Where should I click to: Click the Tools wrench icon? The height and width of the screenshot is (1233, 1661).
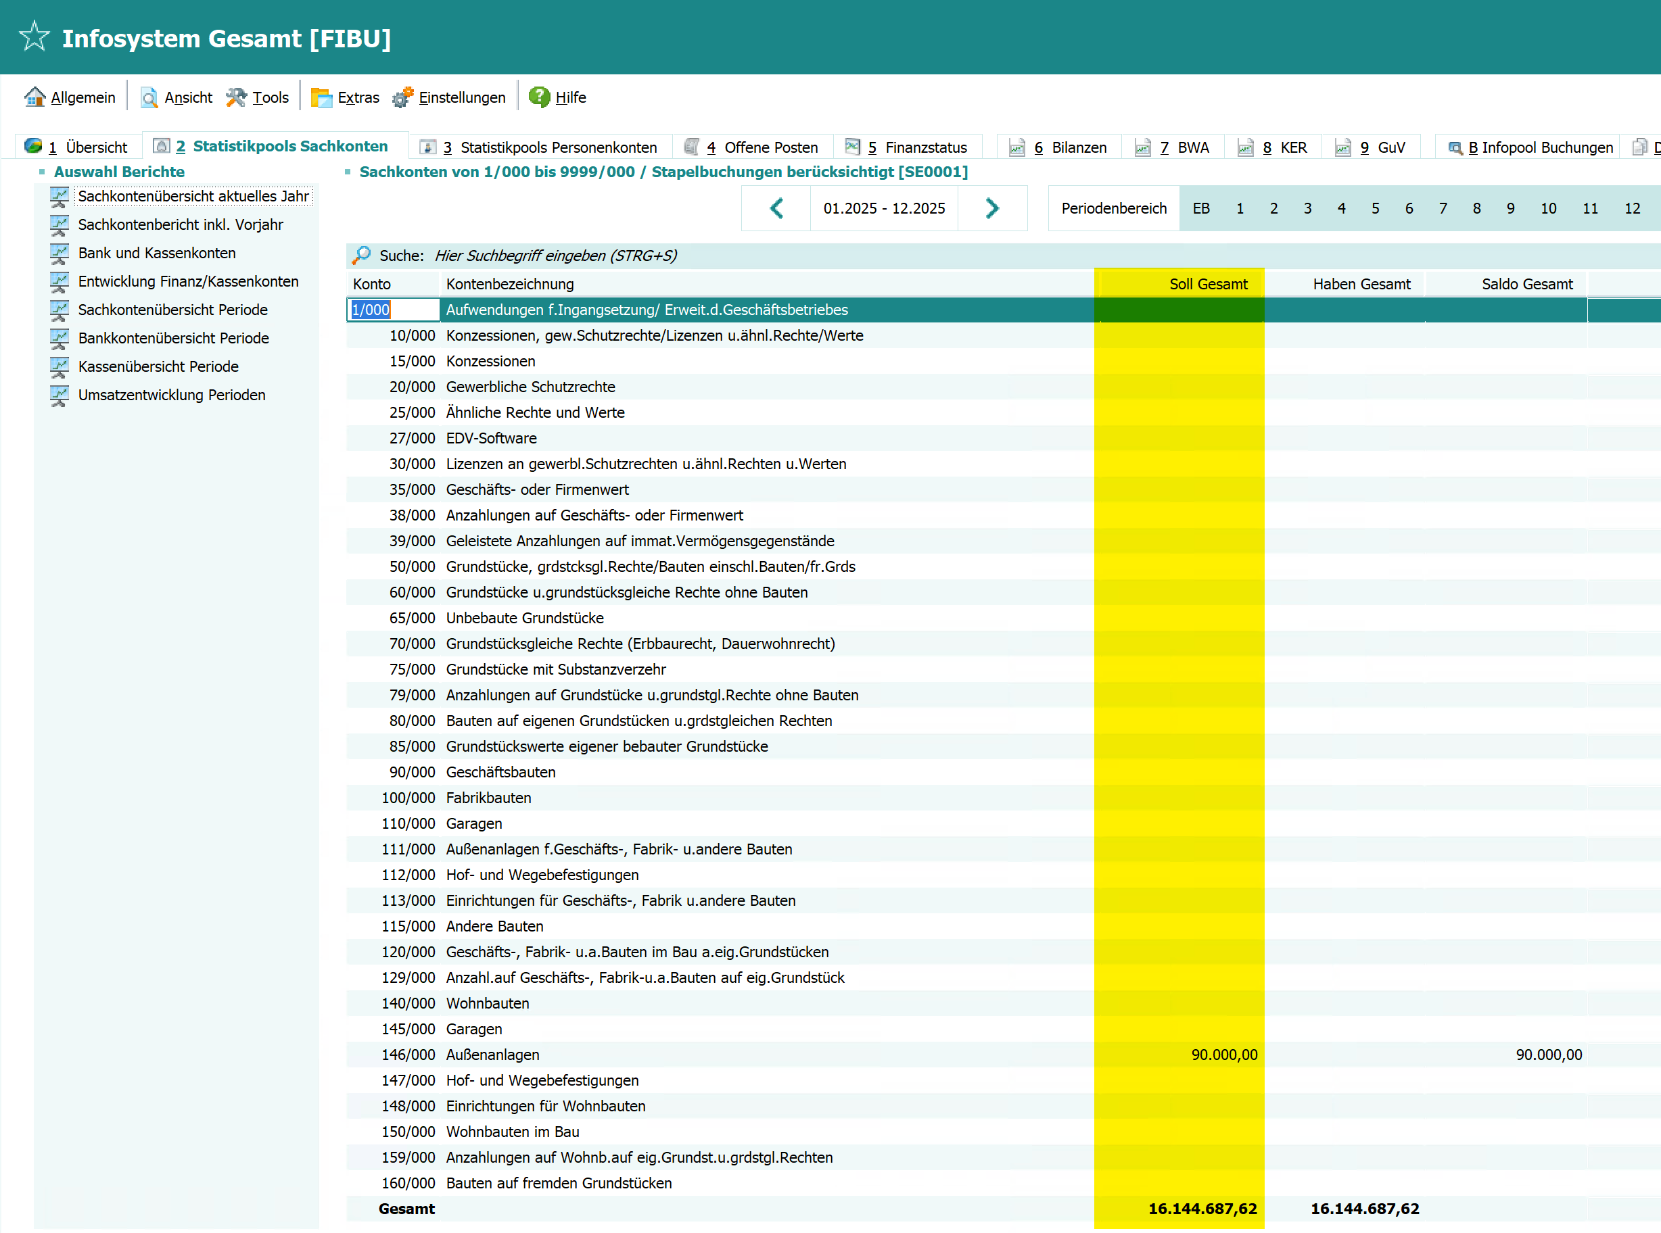(236, 97)
